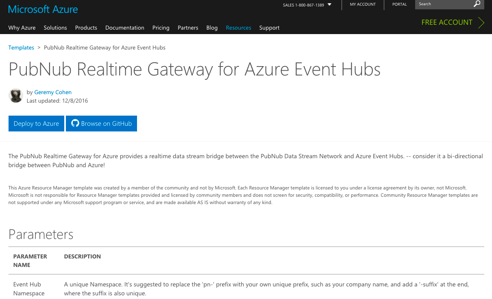Click the search magnifier icon
Screen dimensions: 492x299
coord(477,4)
